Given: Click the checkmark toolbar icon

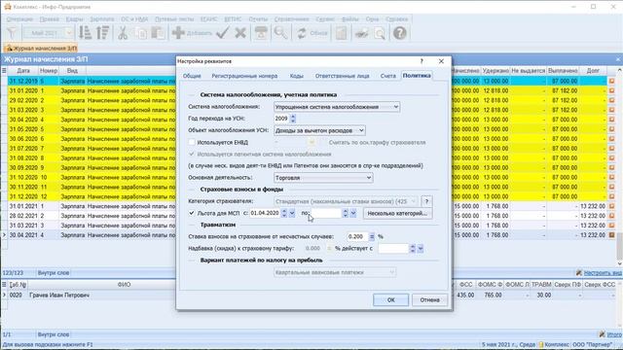Looking at the screenshot, I should pyautogui.click(x=223, y=33).
